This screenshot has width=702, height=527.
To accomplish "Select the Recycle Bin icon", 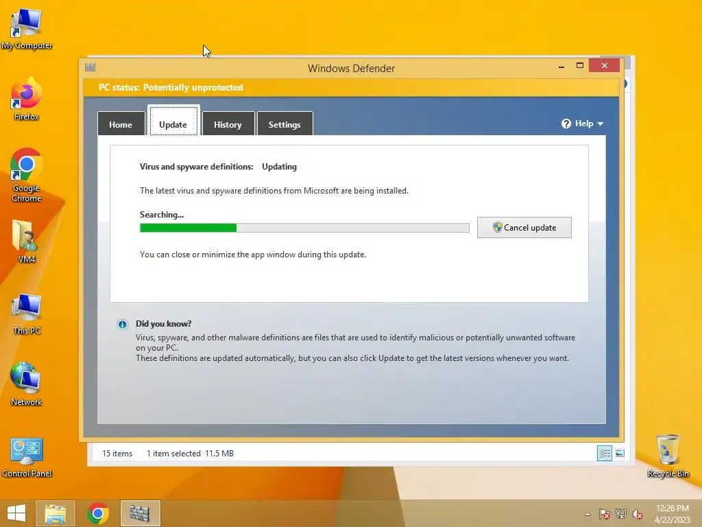I will [x=668, y=456].
